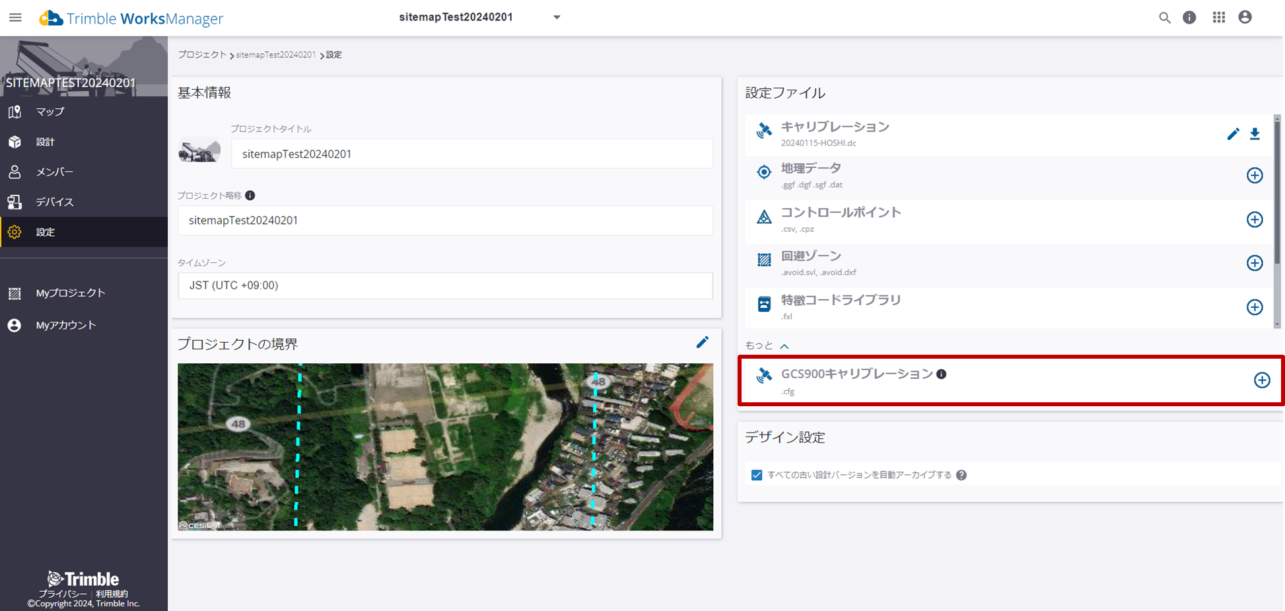Add a 回避ゾーン file
1285x611 pixels.
(1255, 263)
